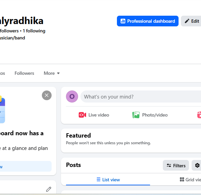This screenshot has height=195, width=201.
Task: Click the 1 following text
Action: click(x=34, y=31)
